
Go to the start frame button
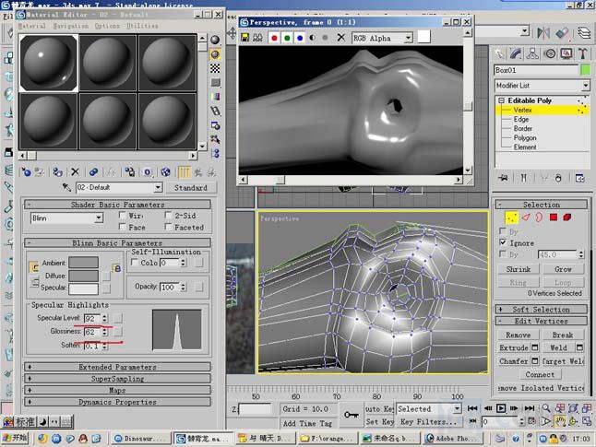pos(472,408)
